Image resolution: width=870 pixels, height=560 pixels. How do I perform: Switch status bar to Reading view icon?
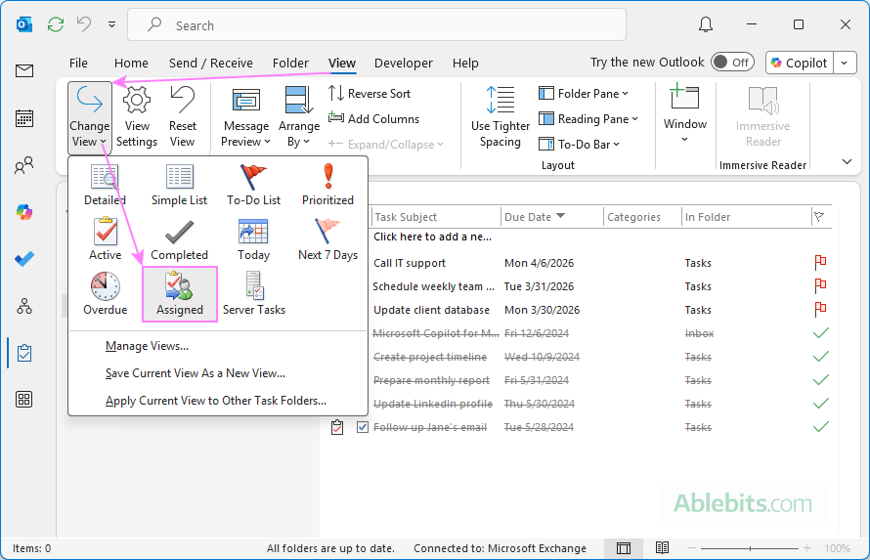click(662, 548)
